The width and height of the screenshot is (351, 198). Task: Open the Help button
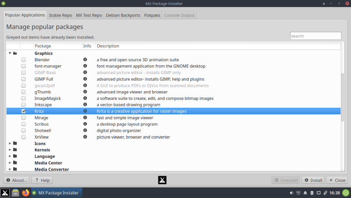tap(42, 180)
